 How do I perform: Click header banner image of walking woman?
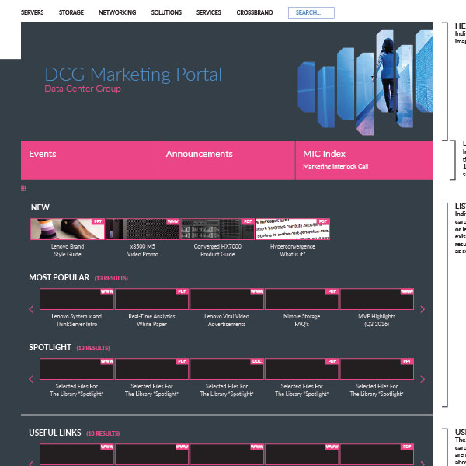(x=365, y=82)
